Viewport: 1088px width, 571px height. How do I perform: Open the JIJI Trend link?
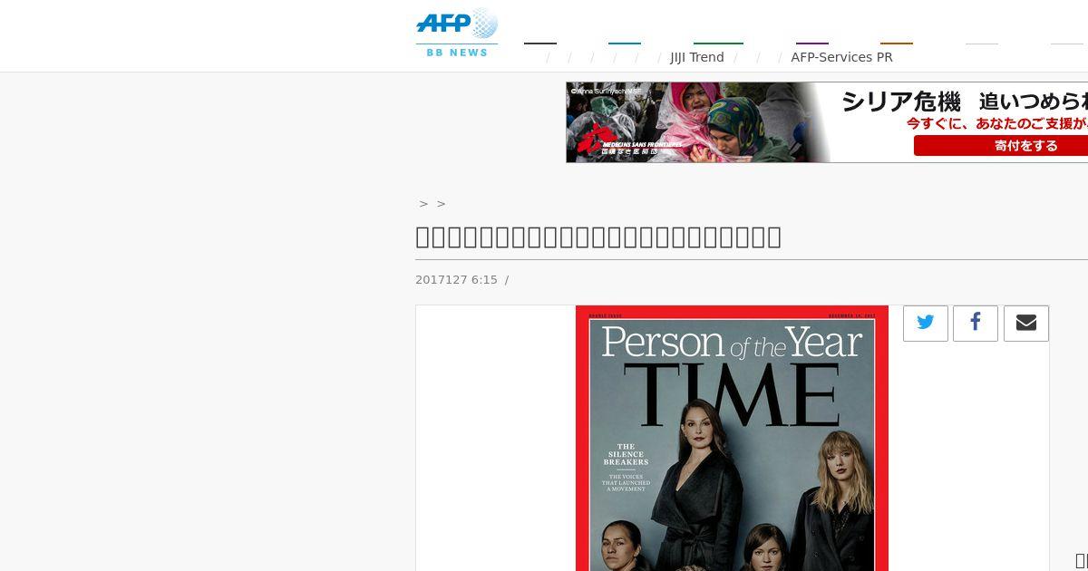697,57
